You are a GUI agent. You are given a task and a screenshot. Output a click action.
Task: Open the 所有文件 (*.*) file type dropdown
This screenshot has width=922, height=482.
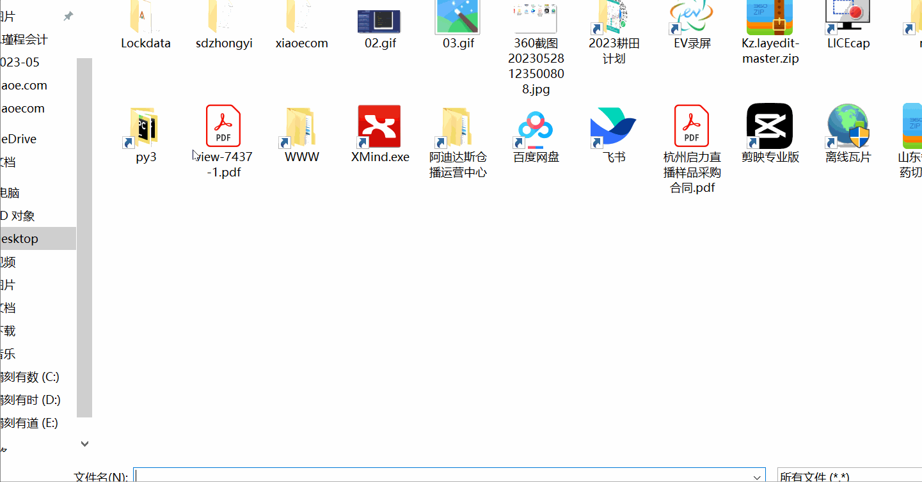(825, 476)
